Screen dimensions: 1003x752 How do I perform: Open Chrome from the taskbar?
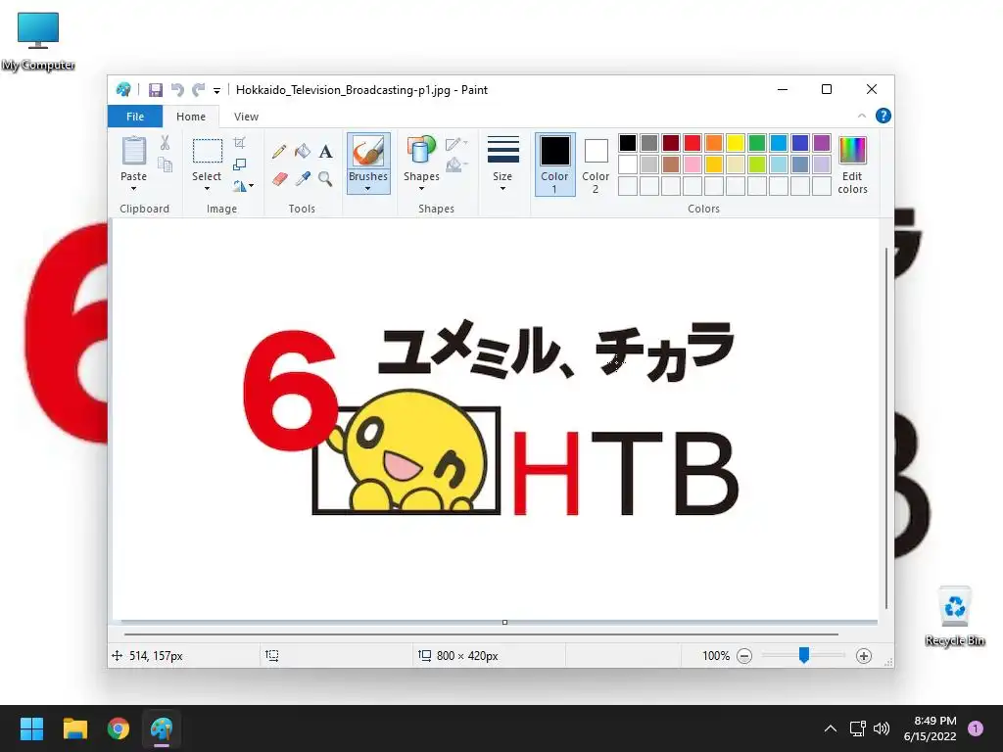pos(119,728)
